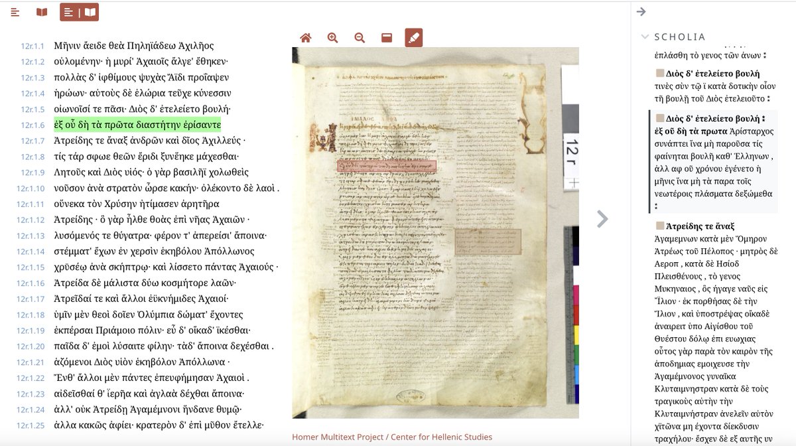Go to the next manuscript folio
This screenshot has height=446, width=796.
click(x=602, y=219)
